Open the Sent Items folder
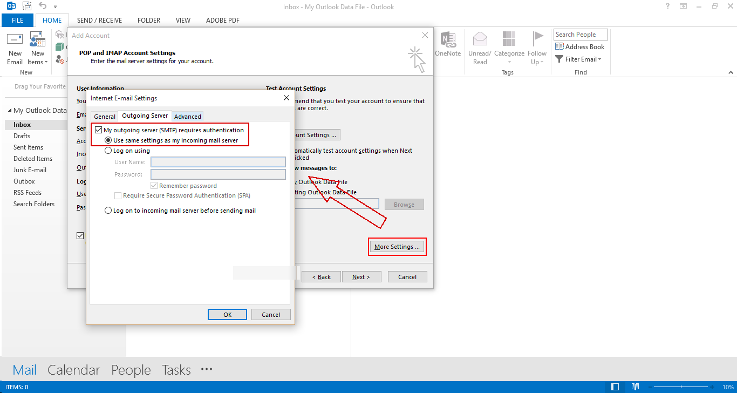 pyautogui.click(x=28, y=147)
